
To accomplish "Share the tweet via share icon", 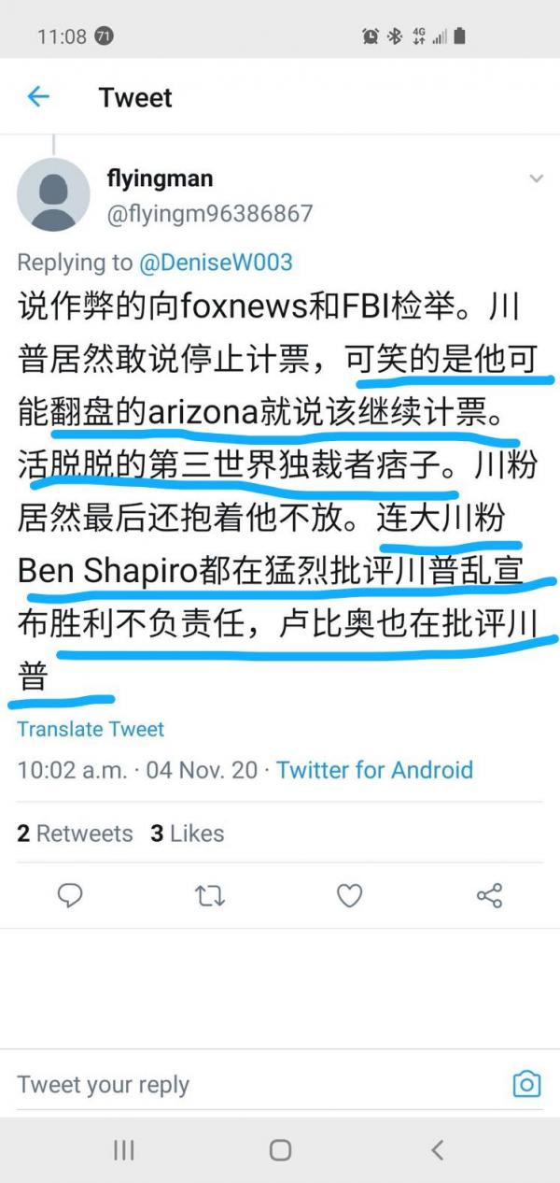I will [489, 896].
